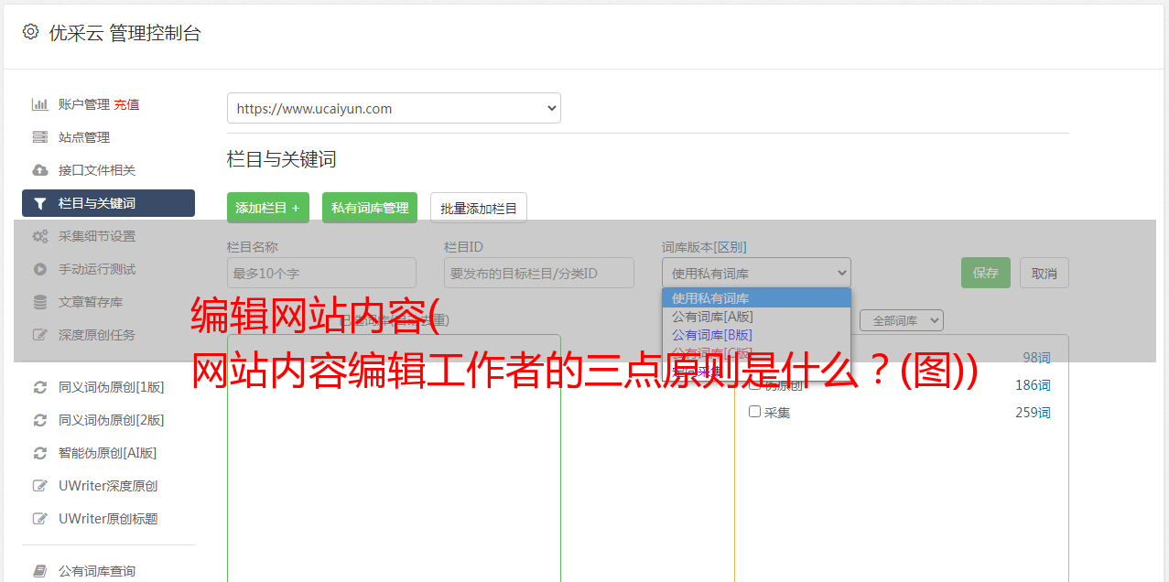
Task: Select the 栏目与关键词 sidebar item
Action: [108, 203]
